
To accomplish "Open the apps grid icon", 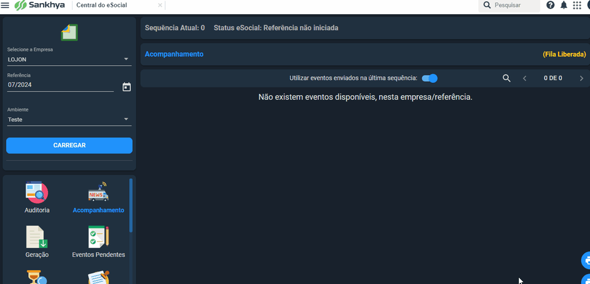I will point(577,6).
